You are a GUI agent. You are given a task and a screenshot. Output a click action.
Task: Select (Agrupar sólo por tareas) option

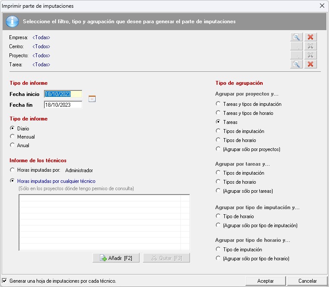[x=218, y=191]
